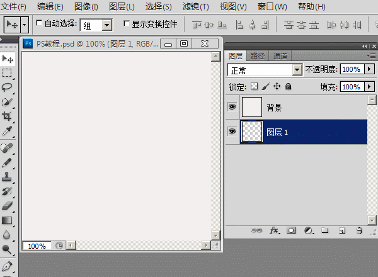This screenshot has height=277, width=378.
Task: Open the 窗口(W) menu
Action: (272, 6)
